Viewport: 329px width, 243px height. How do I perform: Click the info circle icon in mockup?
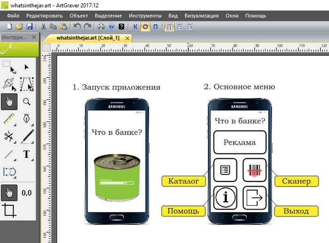[225, 198]
